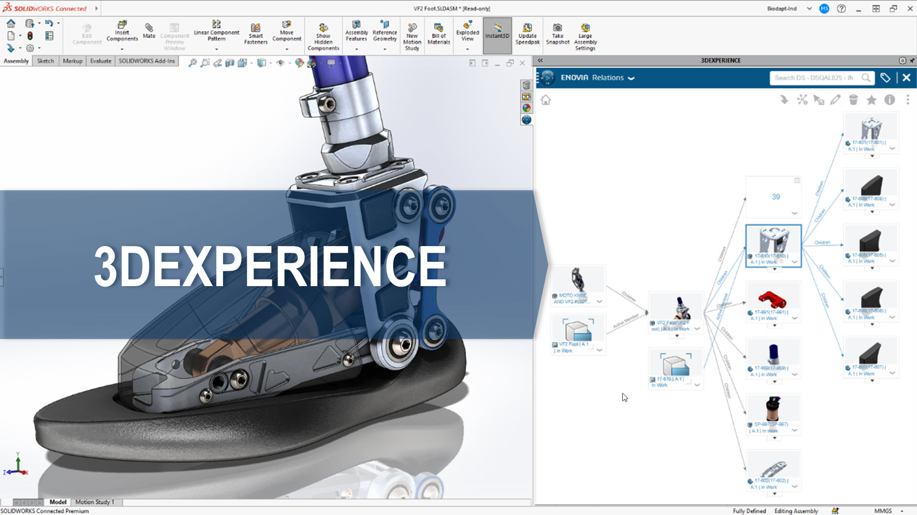Expand the ENOVIA Relations dropdown
Viewport: 917px width, 515px height.
(631, 78)
